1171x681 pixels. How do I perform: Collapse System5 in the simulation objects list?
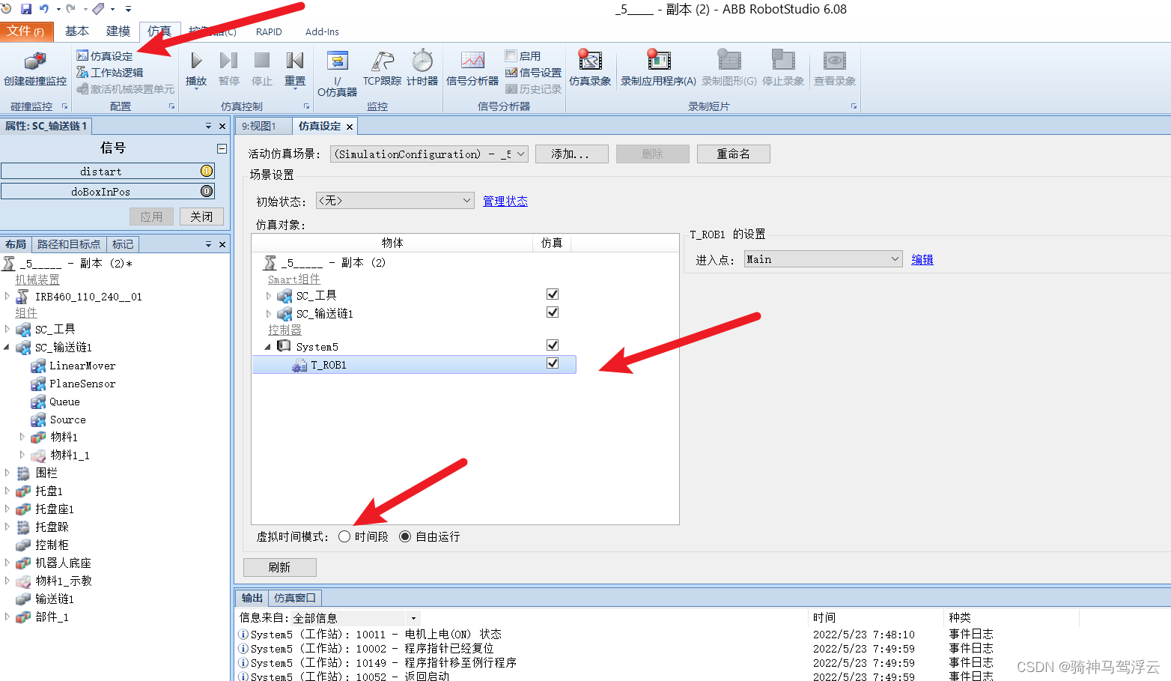click(x=268, y=347)
